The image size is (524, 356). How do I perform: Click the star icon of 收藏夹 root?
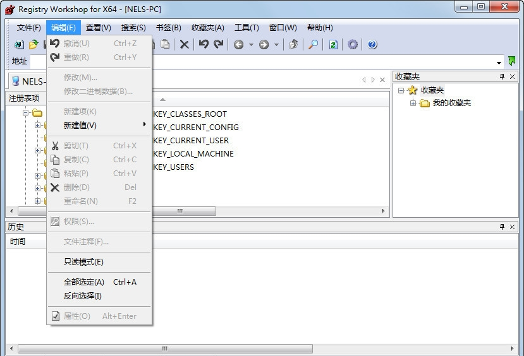[413, 90]
